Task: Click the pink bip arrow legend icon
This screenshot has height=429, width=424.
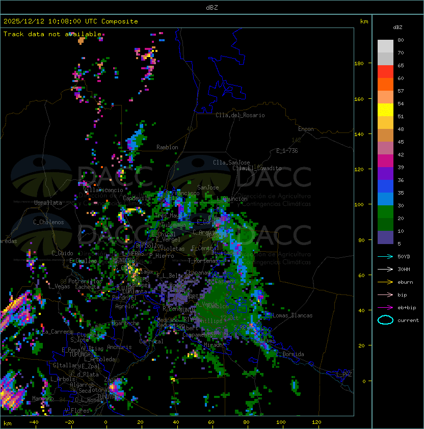Action: coord(385,294)
